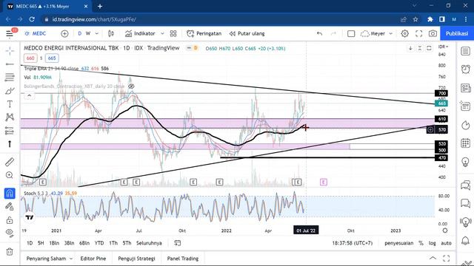Open go to date icon
The image size is (474, 266).
click(178, 243)
